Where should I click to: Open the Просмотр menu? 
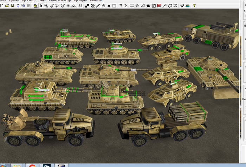pos(28,1)
